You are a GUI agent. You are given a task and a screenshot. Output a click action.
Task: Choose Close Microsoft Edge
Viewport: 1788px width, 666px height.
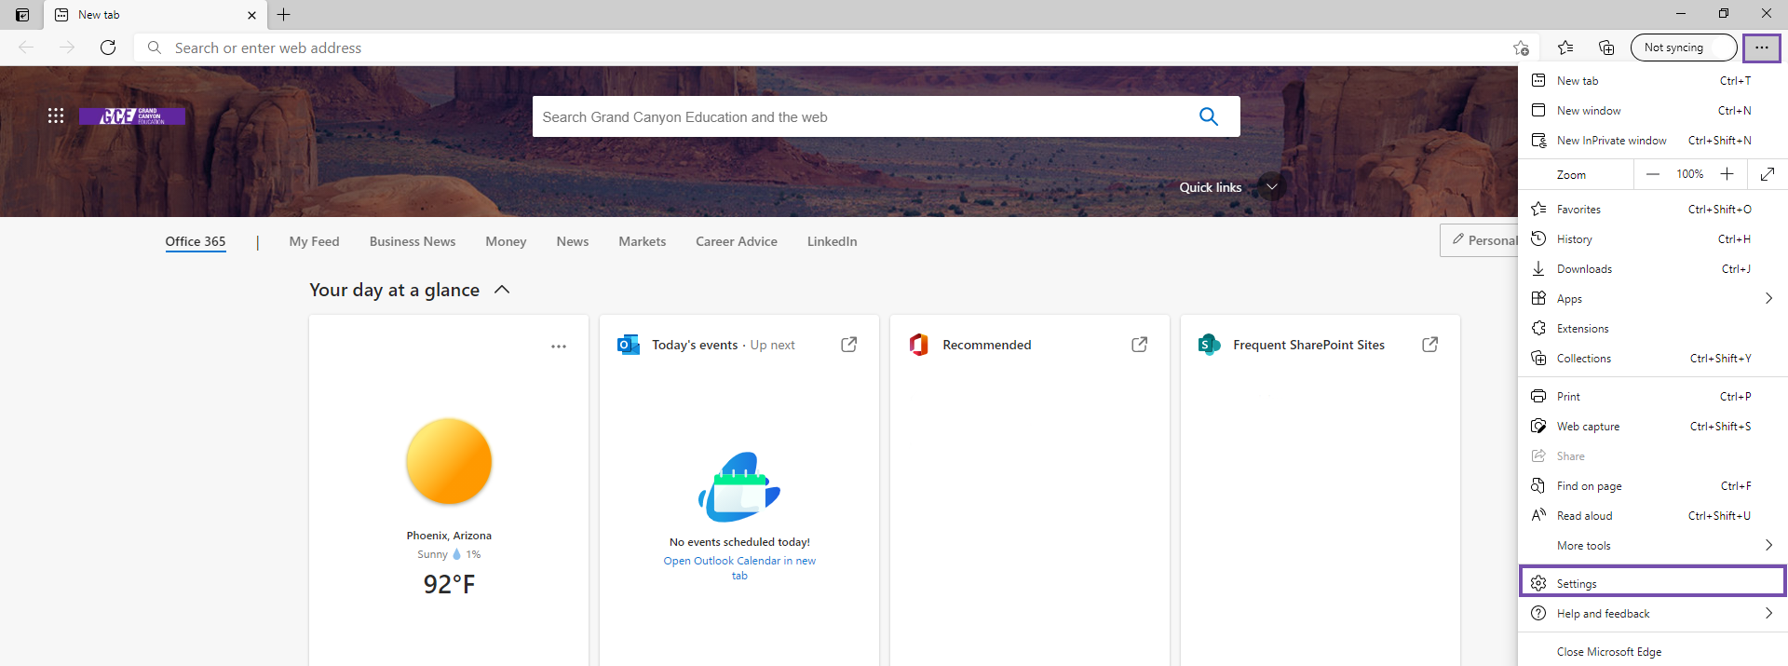(1652, 652)
